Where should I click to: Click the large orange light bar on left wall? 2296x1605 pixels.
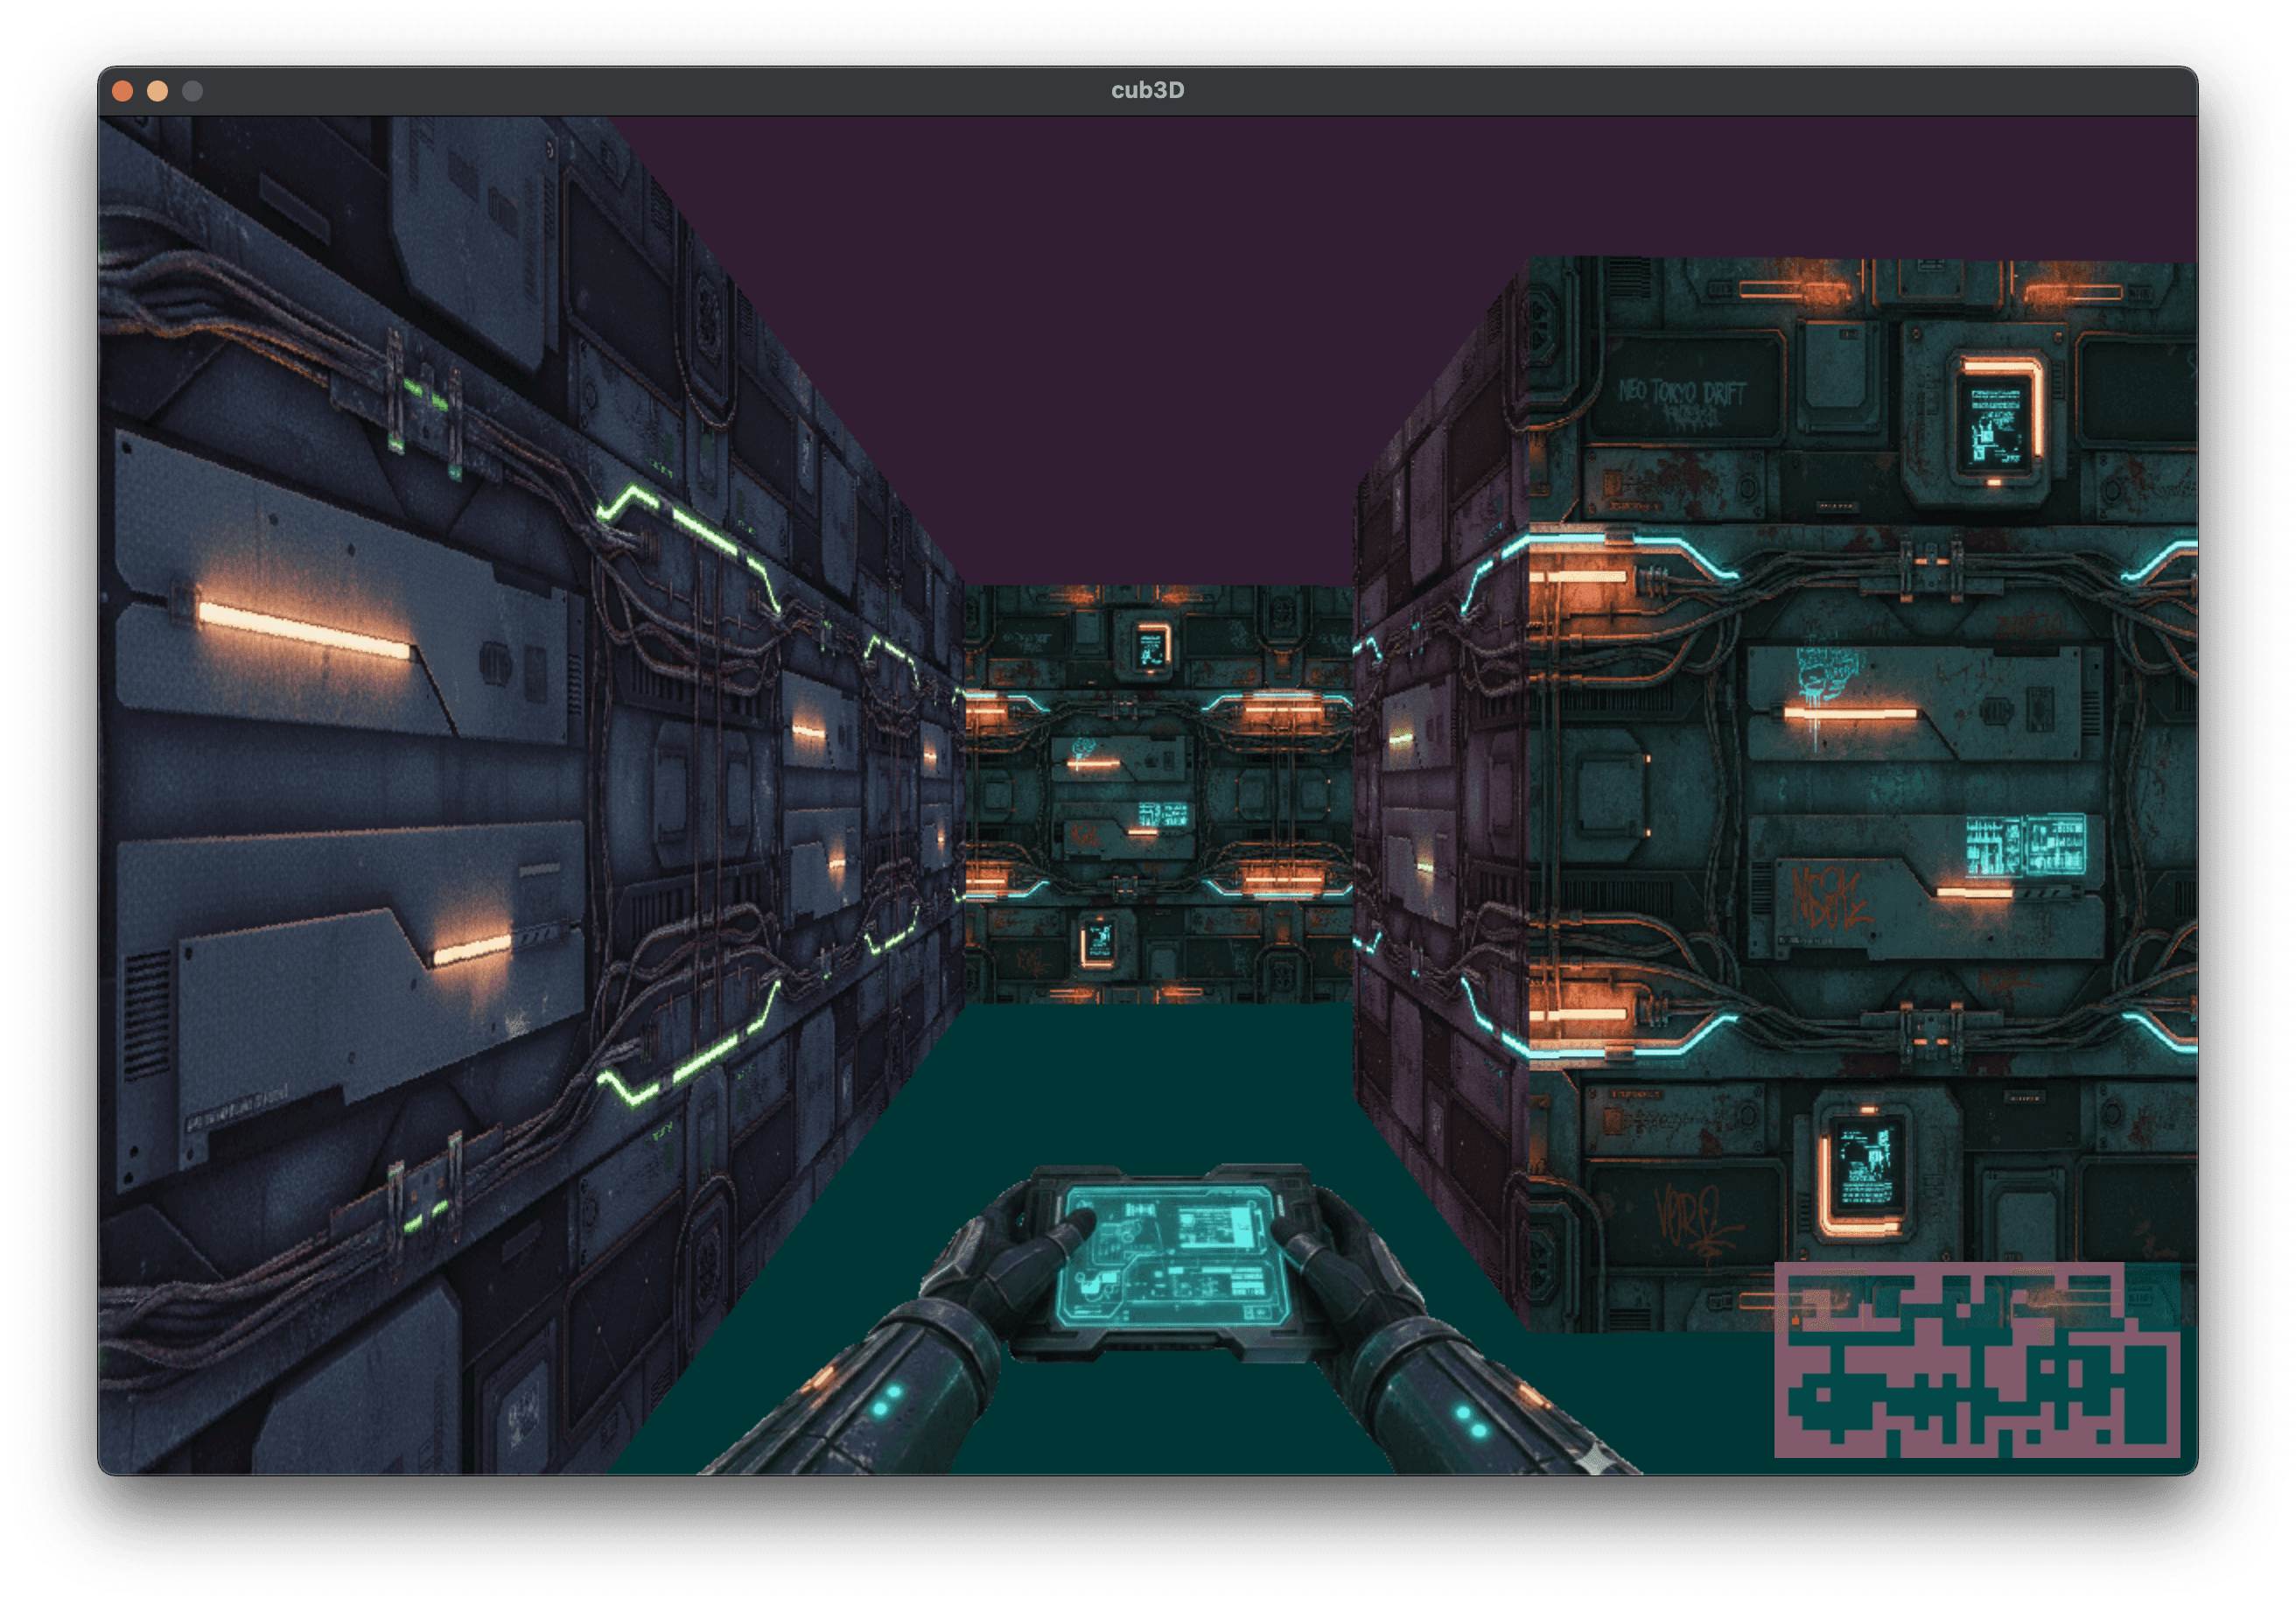(304, 630)
